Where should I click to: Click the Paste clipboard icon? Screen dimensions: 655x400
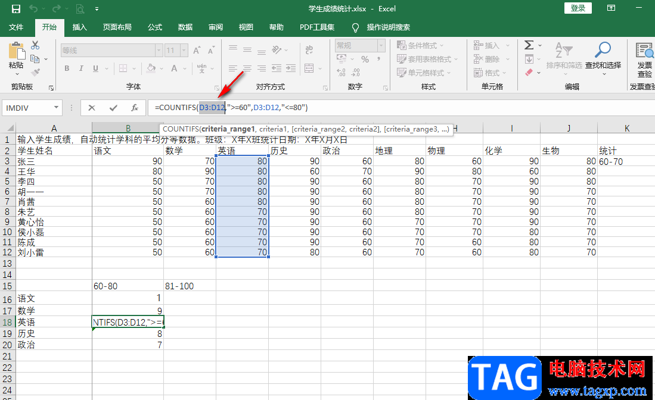click(17, 51)
